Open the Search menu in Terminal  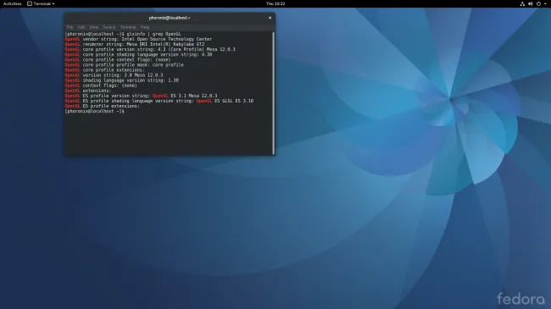click(x=109, y=27)
